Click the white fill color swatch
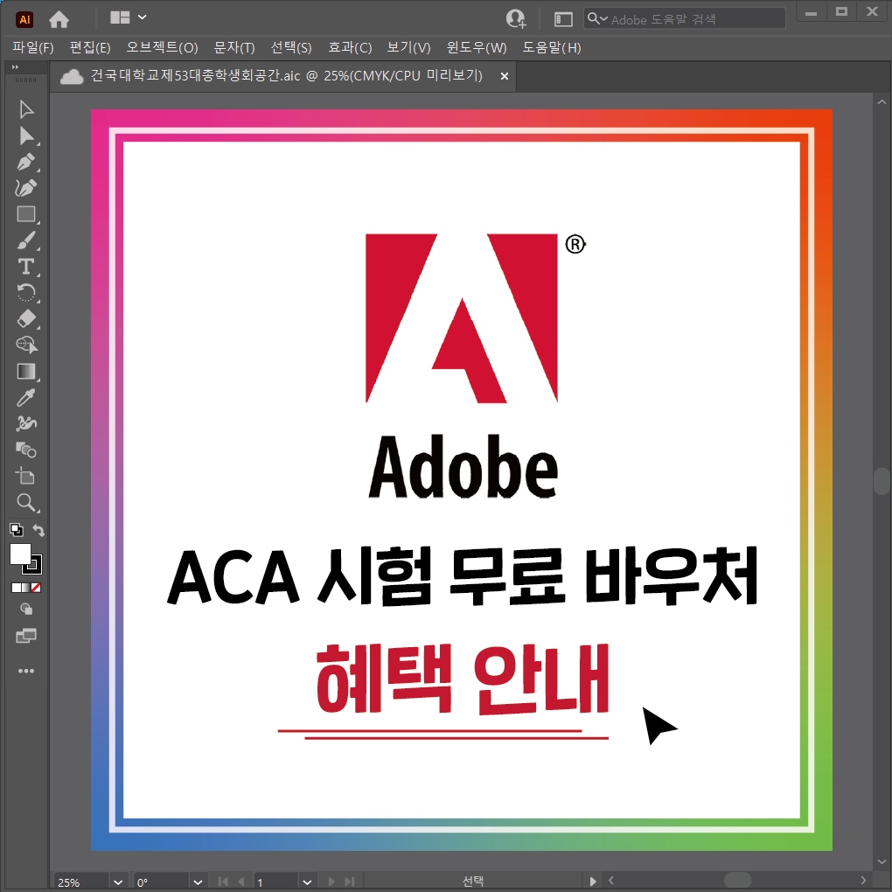The image size is (892, 892). (21, 554)
